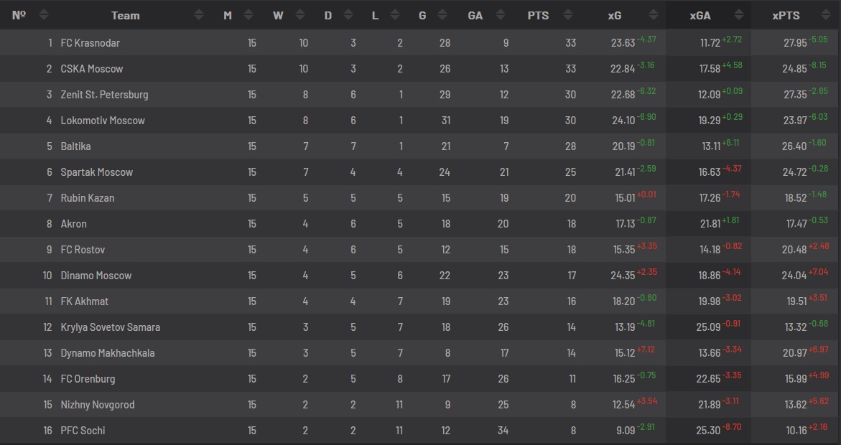Open the Zenit St. Petersburg team link
Image resolution: width=841 pixels, height=445 pixels.
pos(104,95)
